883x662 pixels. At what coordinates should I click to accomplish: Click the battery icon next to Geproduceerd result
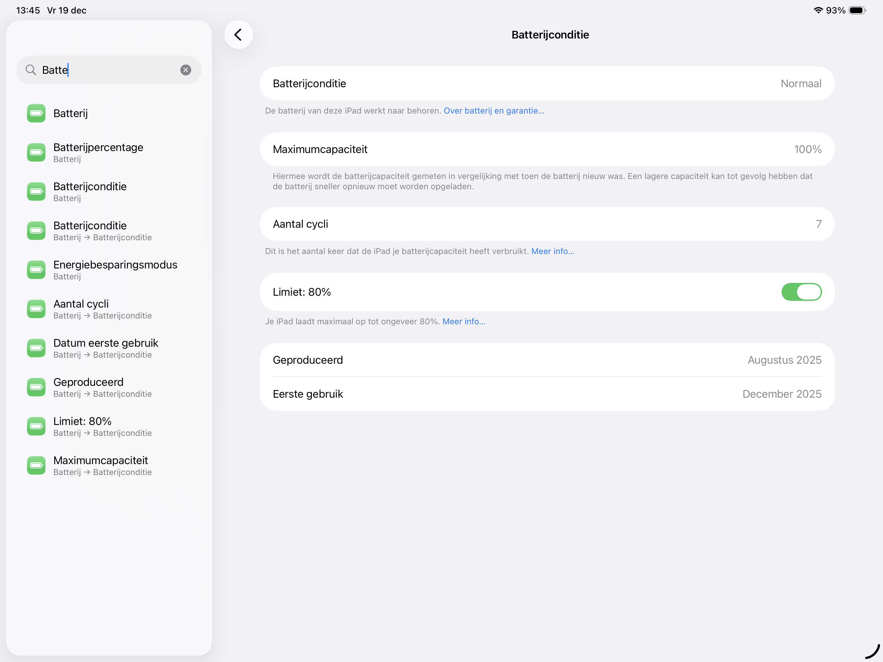coord(36,387)
